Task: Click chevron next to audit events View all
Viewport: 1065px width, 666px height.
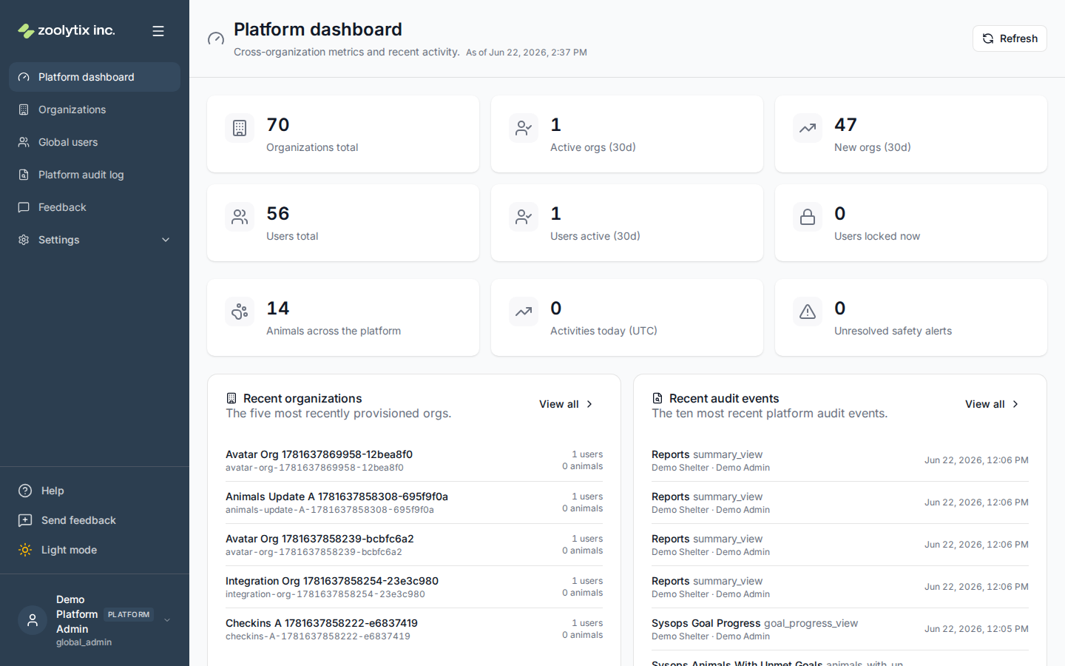Action: (1015, 404)
